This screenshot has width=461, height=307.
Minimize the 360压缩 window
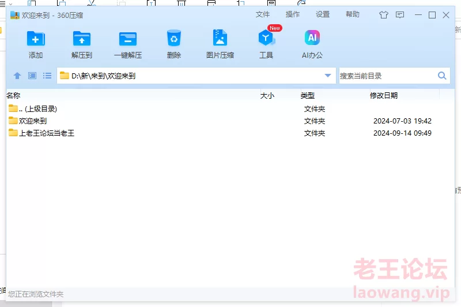click(418, 15)
